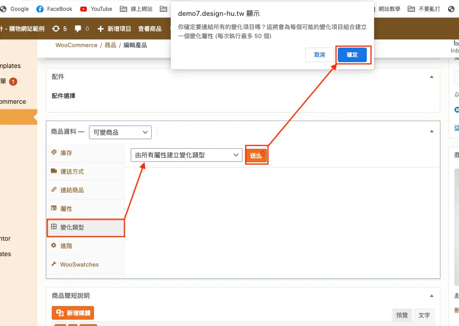Image resolution: width=459 pixels, height=326 pixels.
Task: Open the Google bookmark globe icon
Action: click(x=3, y=9)
